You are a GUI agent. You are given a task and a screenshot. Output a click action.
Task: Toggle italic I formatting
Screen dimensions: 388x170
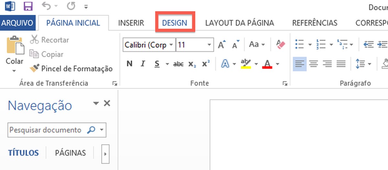click(143, 64)
